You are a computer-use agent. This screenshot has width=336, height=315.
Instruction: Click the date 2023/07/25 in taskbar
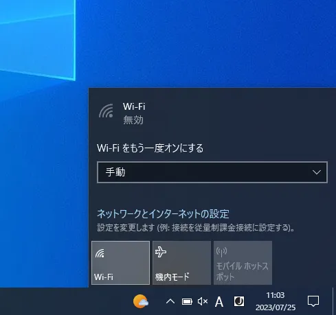tap(276, 307)
